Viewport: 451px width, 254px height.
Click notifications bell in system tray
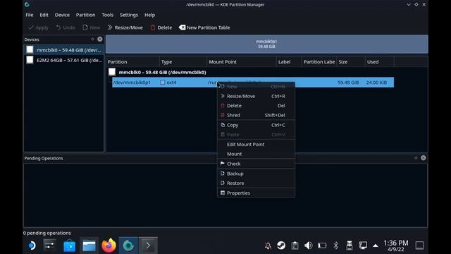tap(268, 246)
